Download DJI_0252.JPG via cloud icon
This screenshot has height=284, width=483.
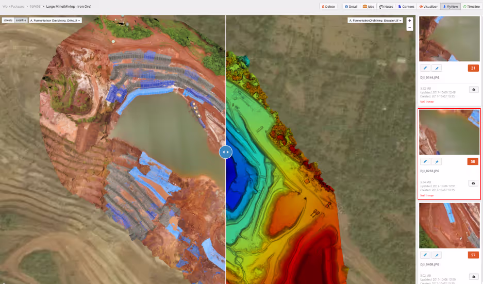pos(473,183)
